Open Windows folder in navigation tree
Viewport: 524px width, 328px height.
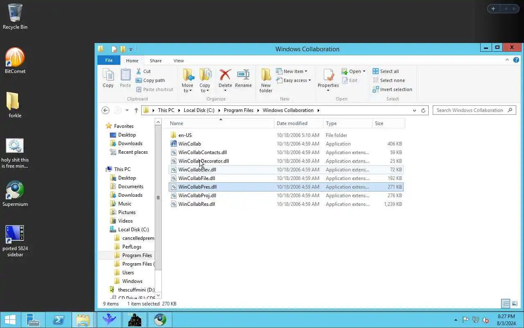(x=132, y=281)
